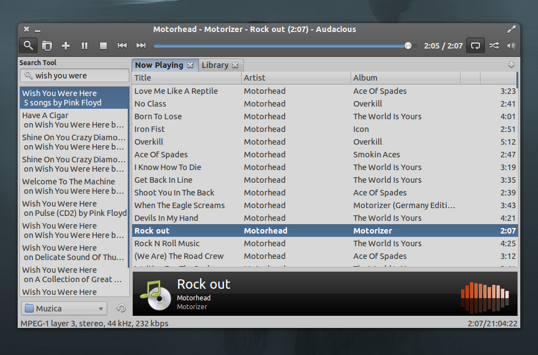Image resolution: width=538 pixels, height=355 pixels.
Task: Click the playlist vertical scrollbar
Action: [x=517, y=80]
